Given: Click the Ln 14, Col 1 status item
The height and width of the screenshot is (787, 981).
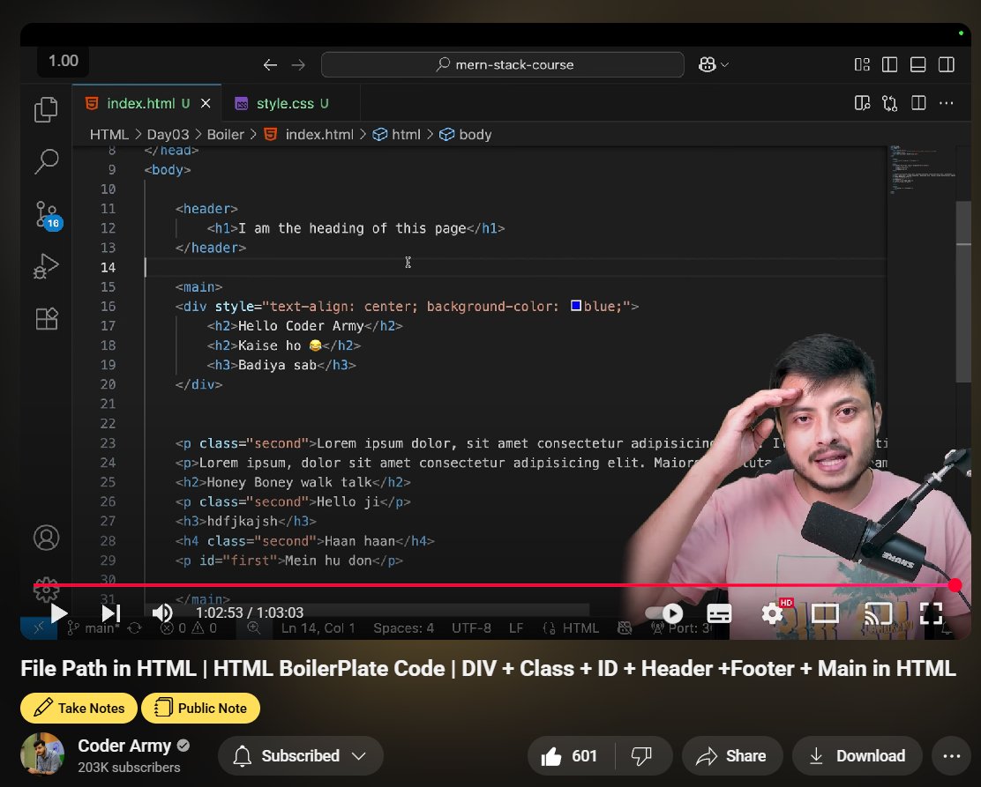Looking at the screenshot, I should (318, 628).
